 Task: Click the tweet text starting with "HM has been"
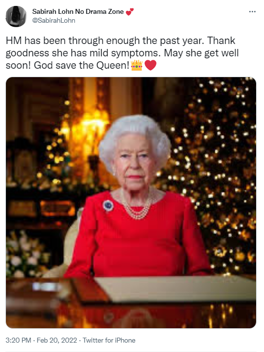122,53
